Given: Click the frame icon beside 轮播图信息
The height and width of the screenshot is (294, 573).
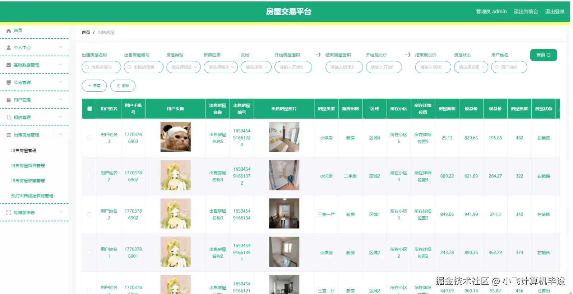Looking at the screenshot, I should click(x=9, y=213).
